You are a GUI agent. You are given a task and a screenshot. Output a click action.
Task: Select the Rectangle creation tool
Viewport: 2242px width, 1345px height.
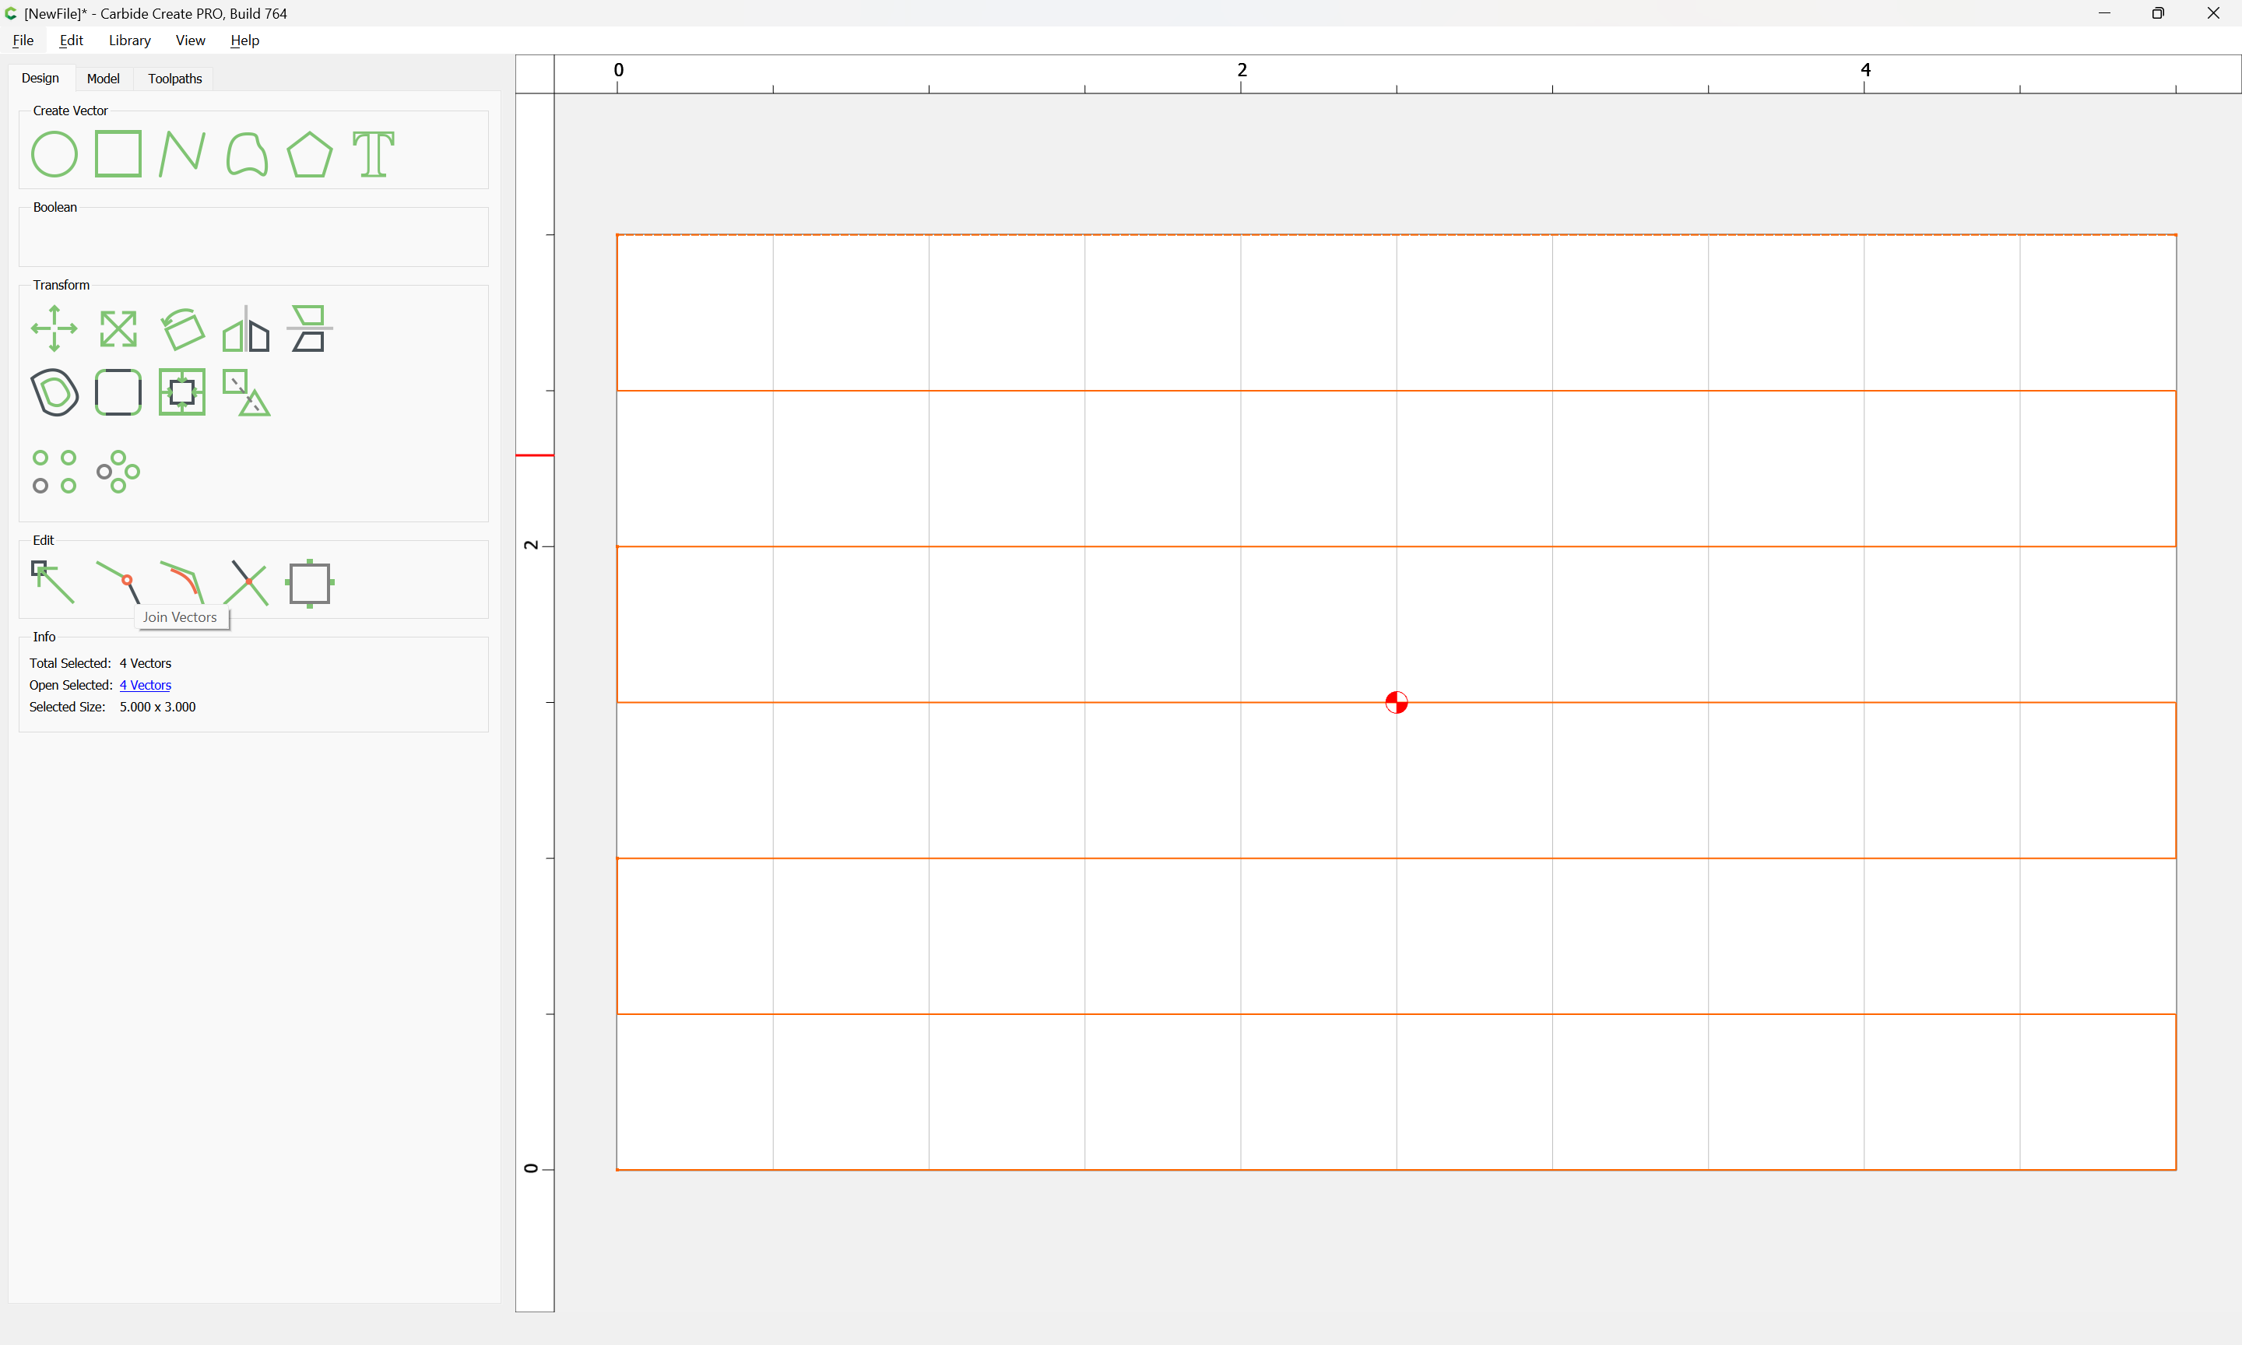(118, 153)
